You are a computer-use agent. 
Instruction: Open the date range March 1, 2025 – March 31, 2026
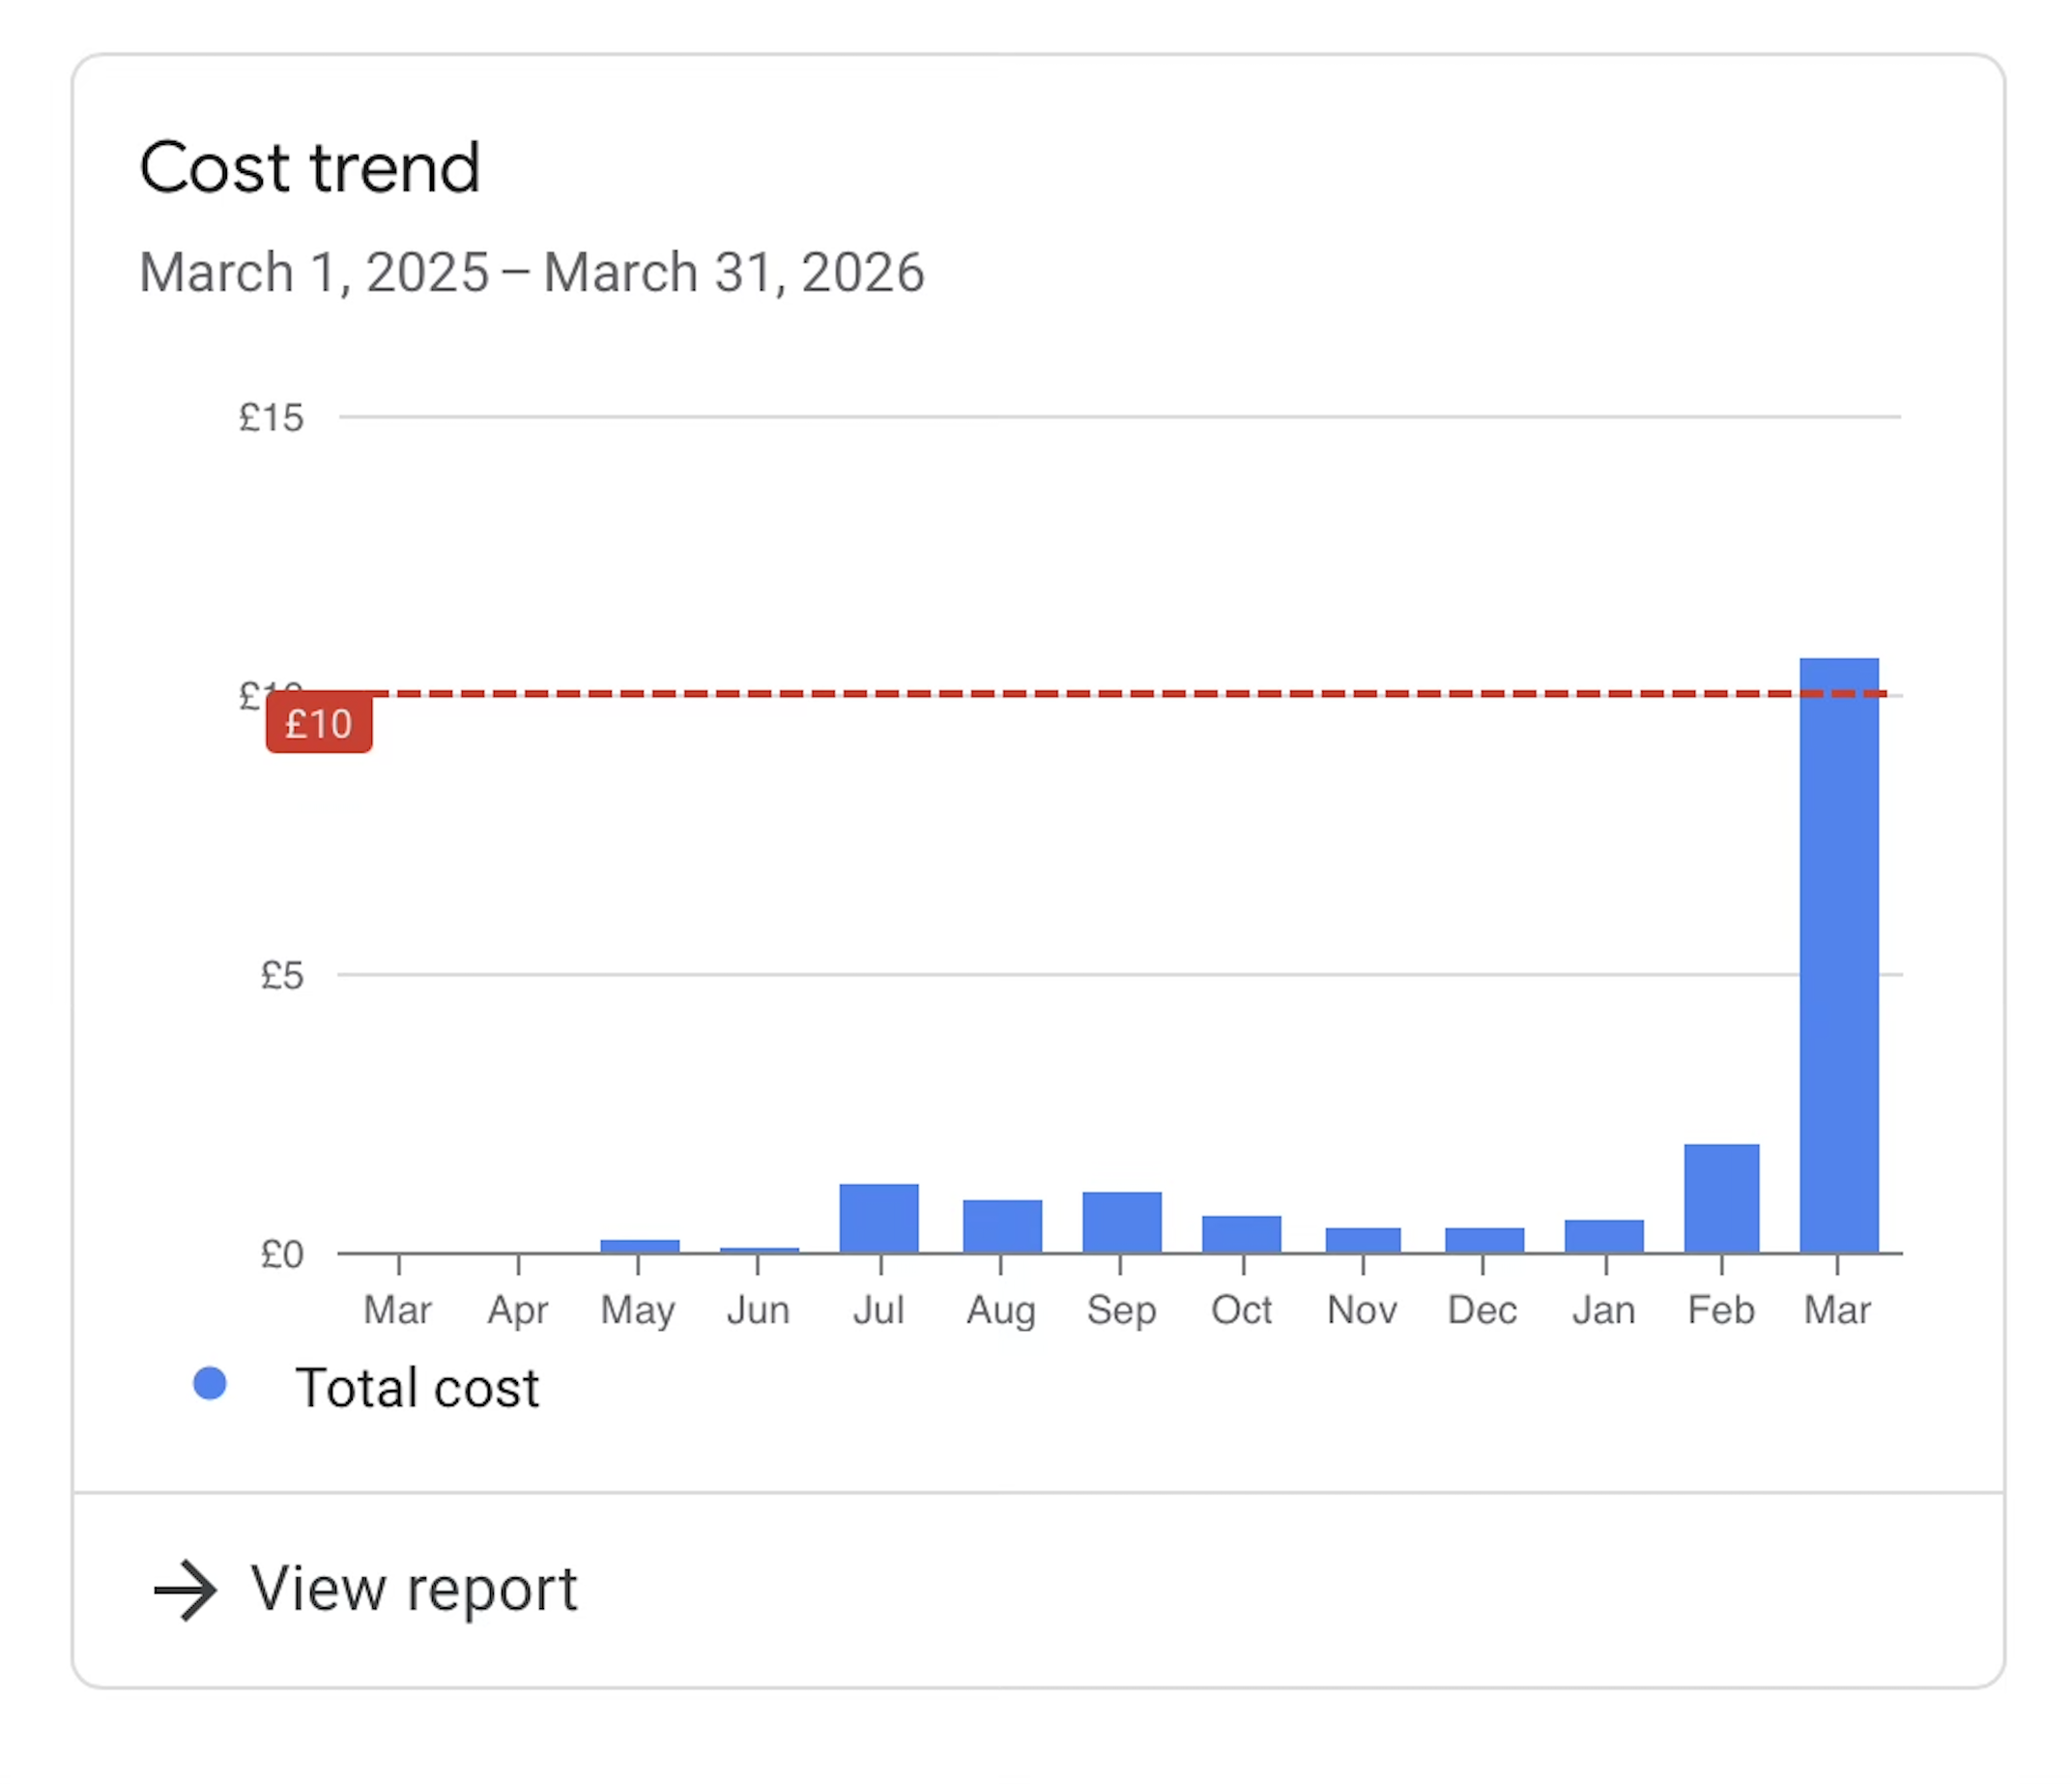click(531, 271)
